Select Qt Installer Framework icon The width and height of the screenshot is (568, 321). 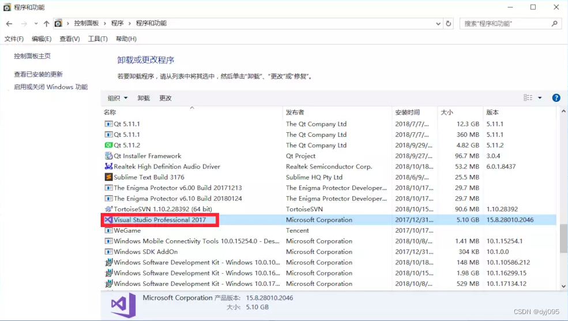108,156
